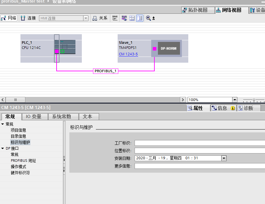
Task: Click the splitter expand right arrow
Action: [64, 171]
